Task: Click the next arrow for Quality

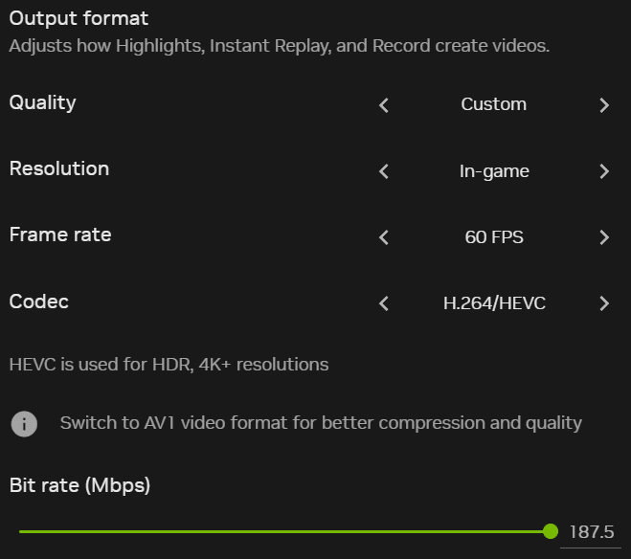Action: pos(604,105)
